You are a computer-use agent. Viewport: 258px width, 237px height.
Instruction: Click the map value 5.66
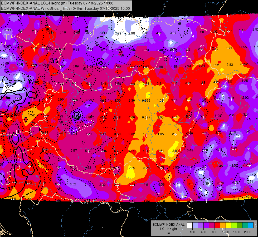point(217,99)
